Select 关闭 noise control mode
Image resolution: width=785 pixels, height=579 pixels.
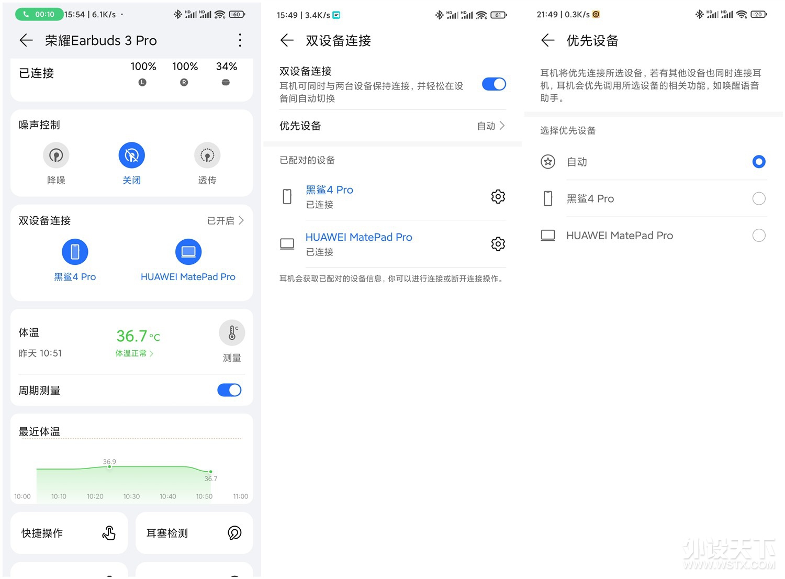pyautogui.click(x=131, y=155)
